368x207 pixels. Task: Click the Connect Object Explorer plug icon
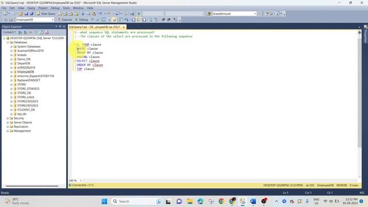[20, 32]
